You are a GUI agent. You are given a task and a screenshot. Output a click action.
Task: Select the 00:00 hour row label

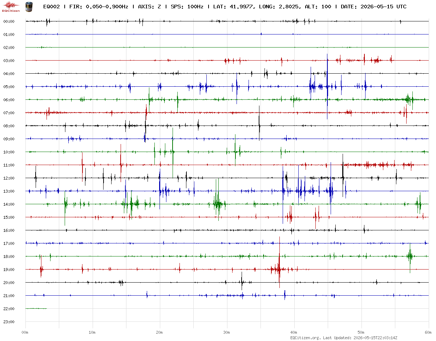pyautogui.click(x=9, y=21)
